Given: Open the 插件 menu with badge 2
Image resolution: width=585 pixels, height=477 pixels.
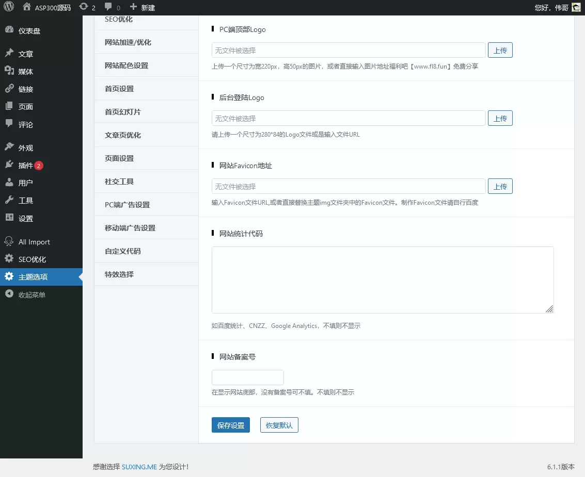Looking at the screenshot, I should [41, 165].
